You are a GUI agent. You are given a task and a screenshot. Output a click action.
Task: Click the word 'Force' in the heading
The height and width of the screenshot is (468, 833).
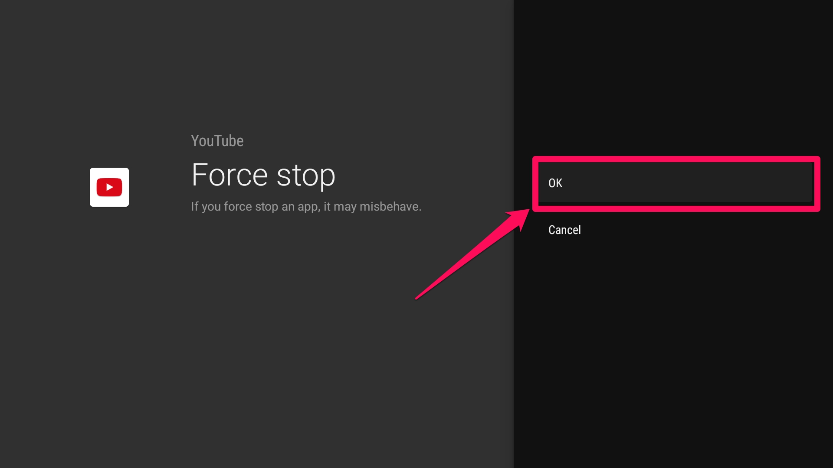coord(230,175)
